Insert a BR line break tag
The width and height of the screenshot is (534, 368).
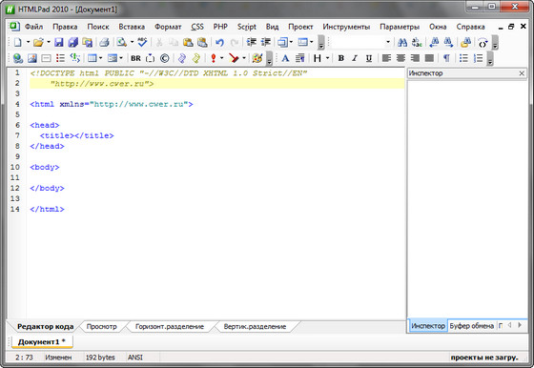(x=135, y=58)
